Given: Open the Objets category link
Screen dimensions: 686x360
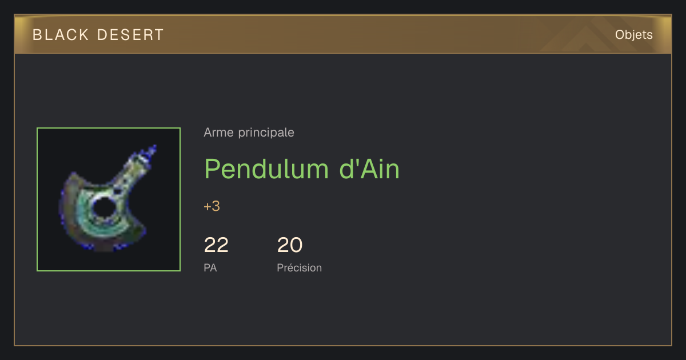Looking at the screenshot, I should click(633, 35).
